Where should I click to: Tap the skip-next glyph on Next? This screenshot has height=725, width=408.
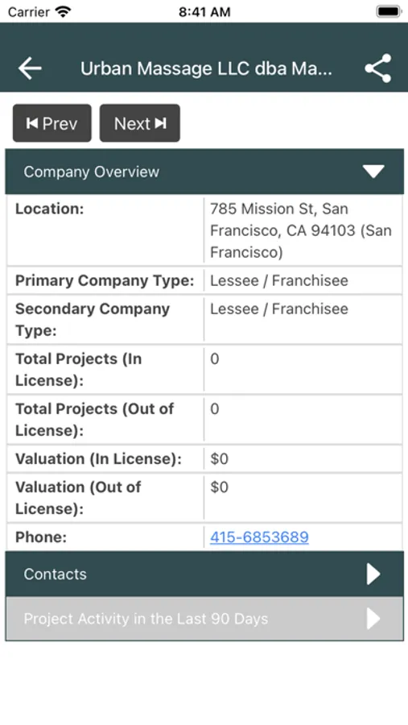click(160, 123)
